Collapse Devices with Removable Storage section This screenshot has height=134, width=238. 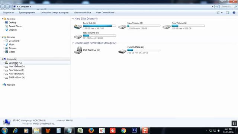pos(73,43)
